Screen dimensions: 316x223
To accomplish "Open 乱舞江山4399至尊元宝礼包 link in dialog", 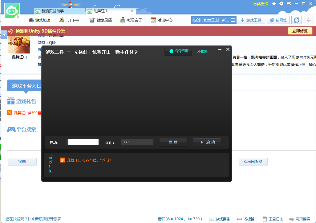I will [89, 161].
